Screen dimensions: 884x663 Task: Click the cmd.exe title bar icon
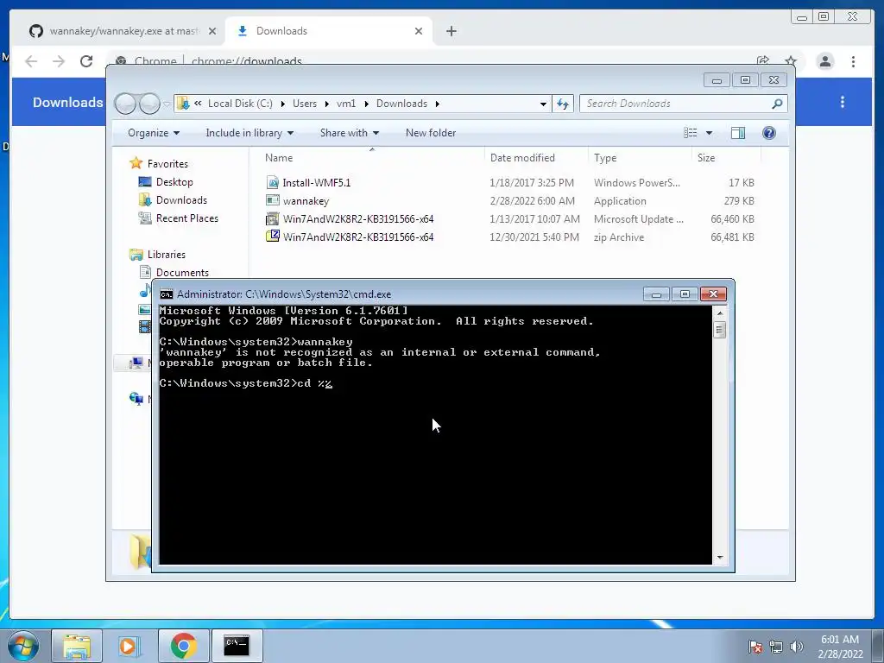(167, 294)
